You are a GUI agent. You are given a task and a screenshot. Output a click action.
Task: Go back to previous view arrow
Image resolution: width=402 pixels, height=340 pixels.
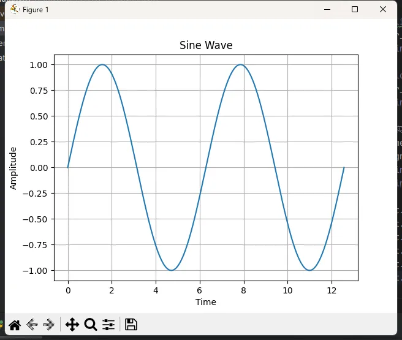tap(32, 325)
